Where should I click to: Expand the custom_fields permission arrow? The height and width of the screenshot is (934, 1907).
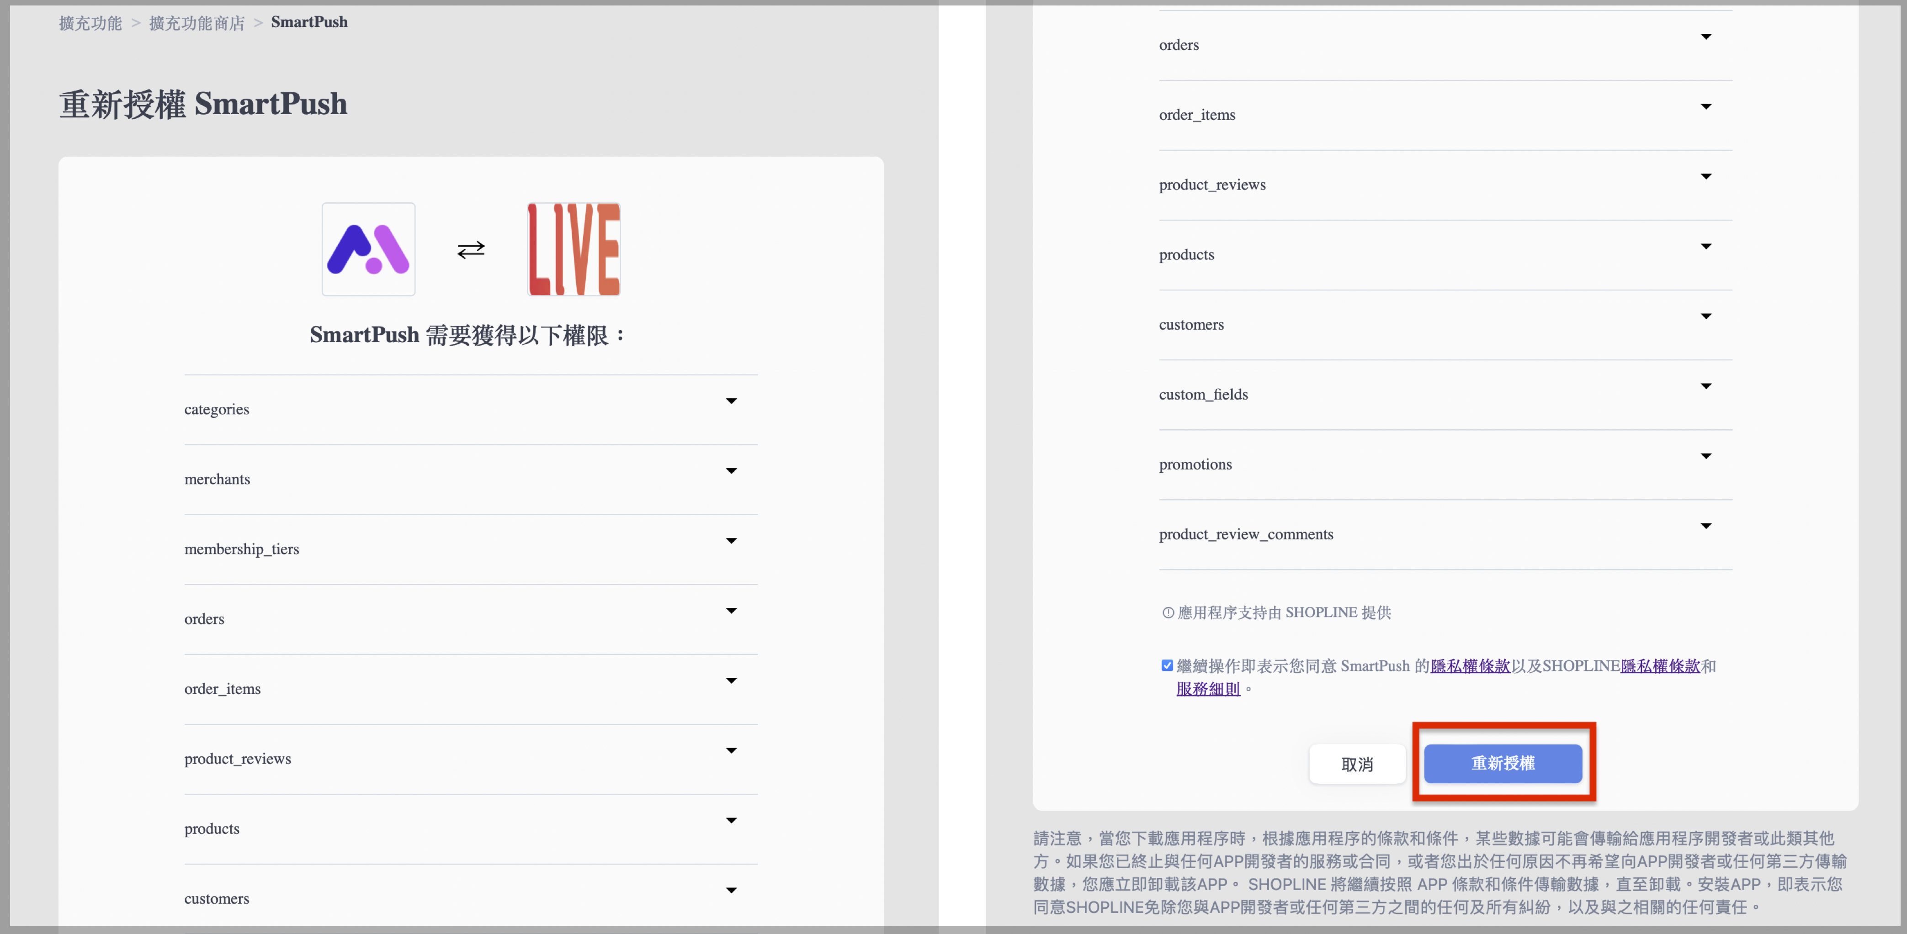(x=1705, y=386)
